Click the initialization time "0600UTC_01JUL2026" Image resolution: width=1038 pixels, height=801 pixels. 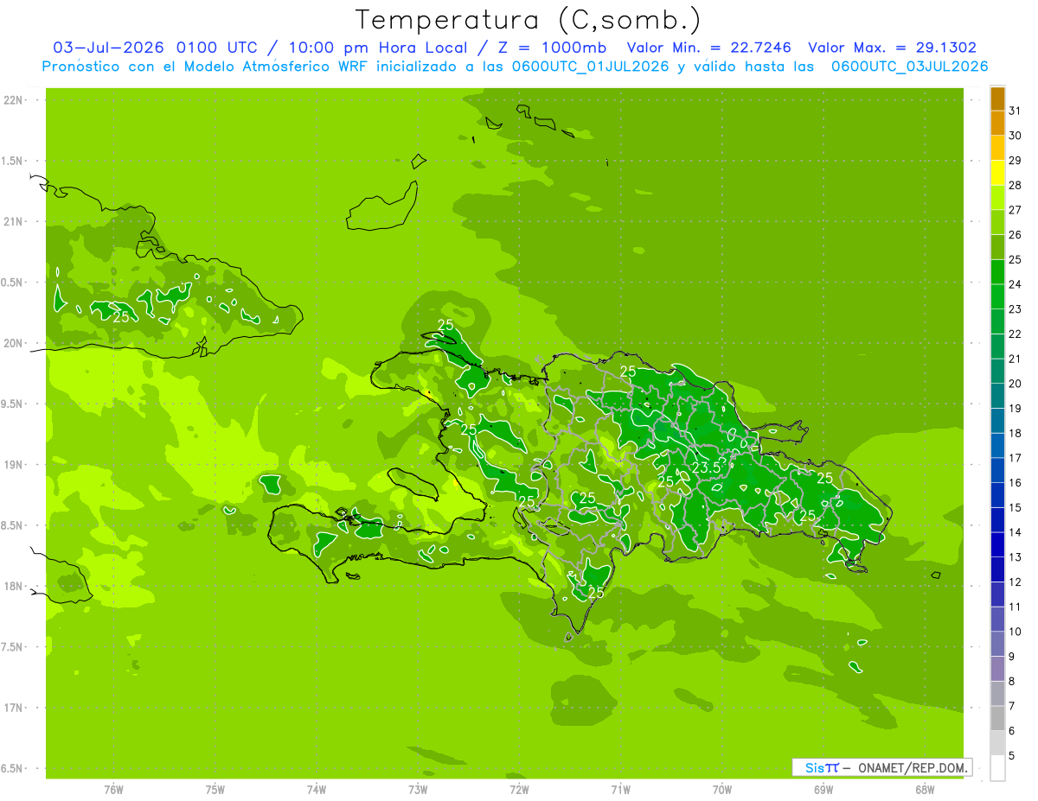pyautogui.click(x=590, y=67)
